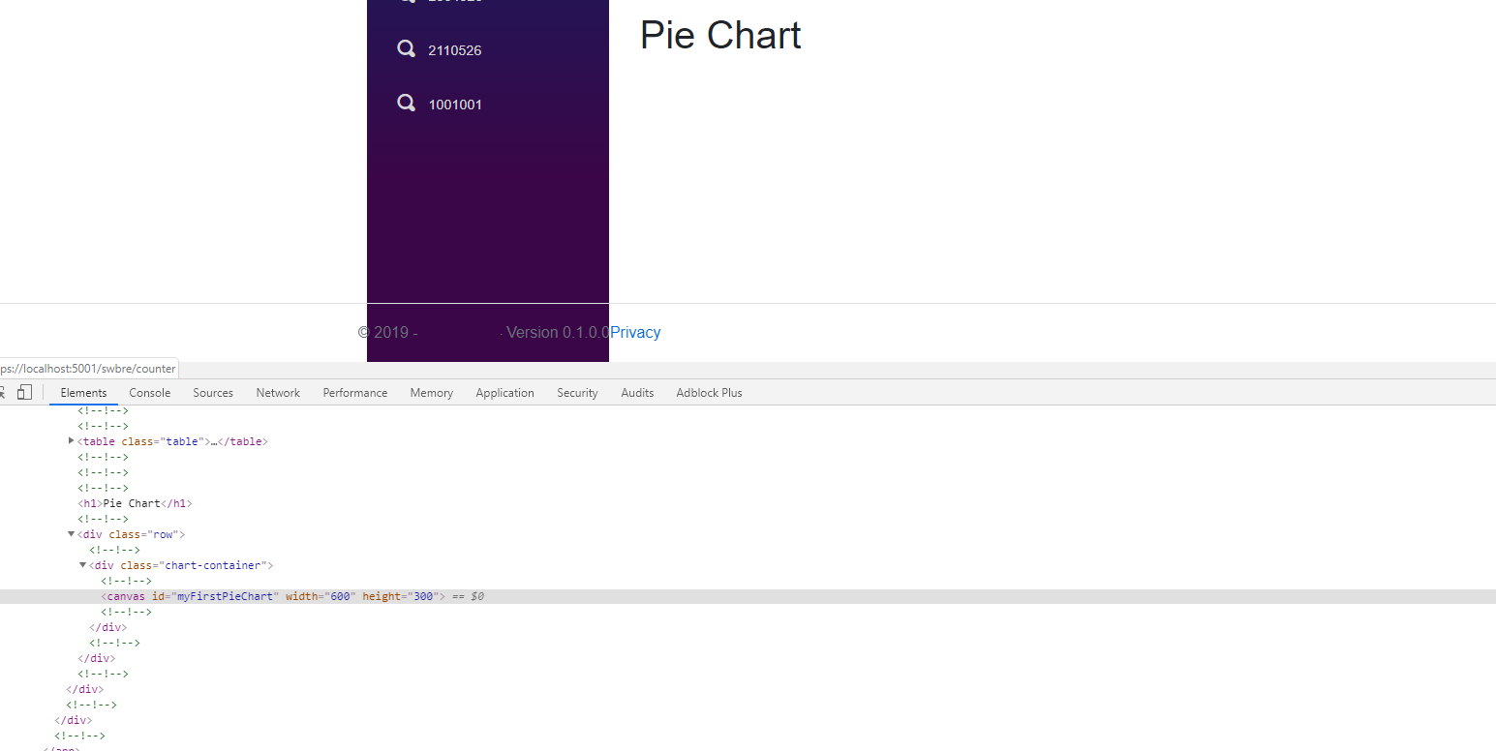Open the Console tab
This screenshot has width=1496, height=751.
pos(150,393)
